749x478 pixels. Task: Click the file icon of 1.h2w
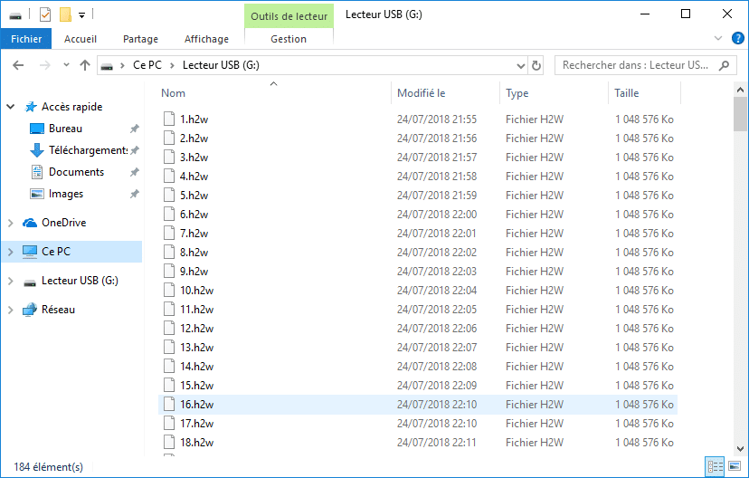tap(169, 119)
